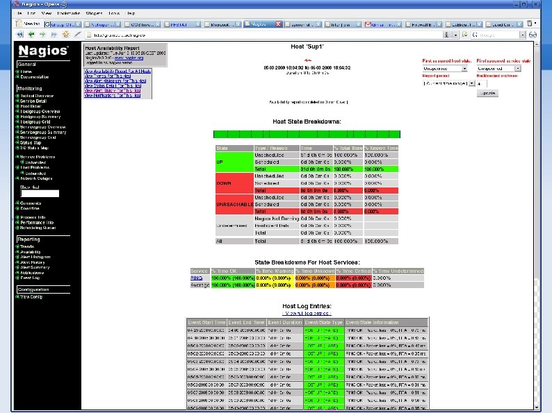Close the active Nagios tab with red X

pyautogui.click(x=278, y=24)
